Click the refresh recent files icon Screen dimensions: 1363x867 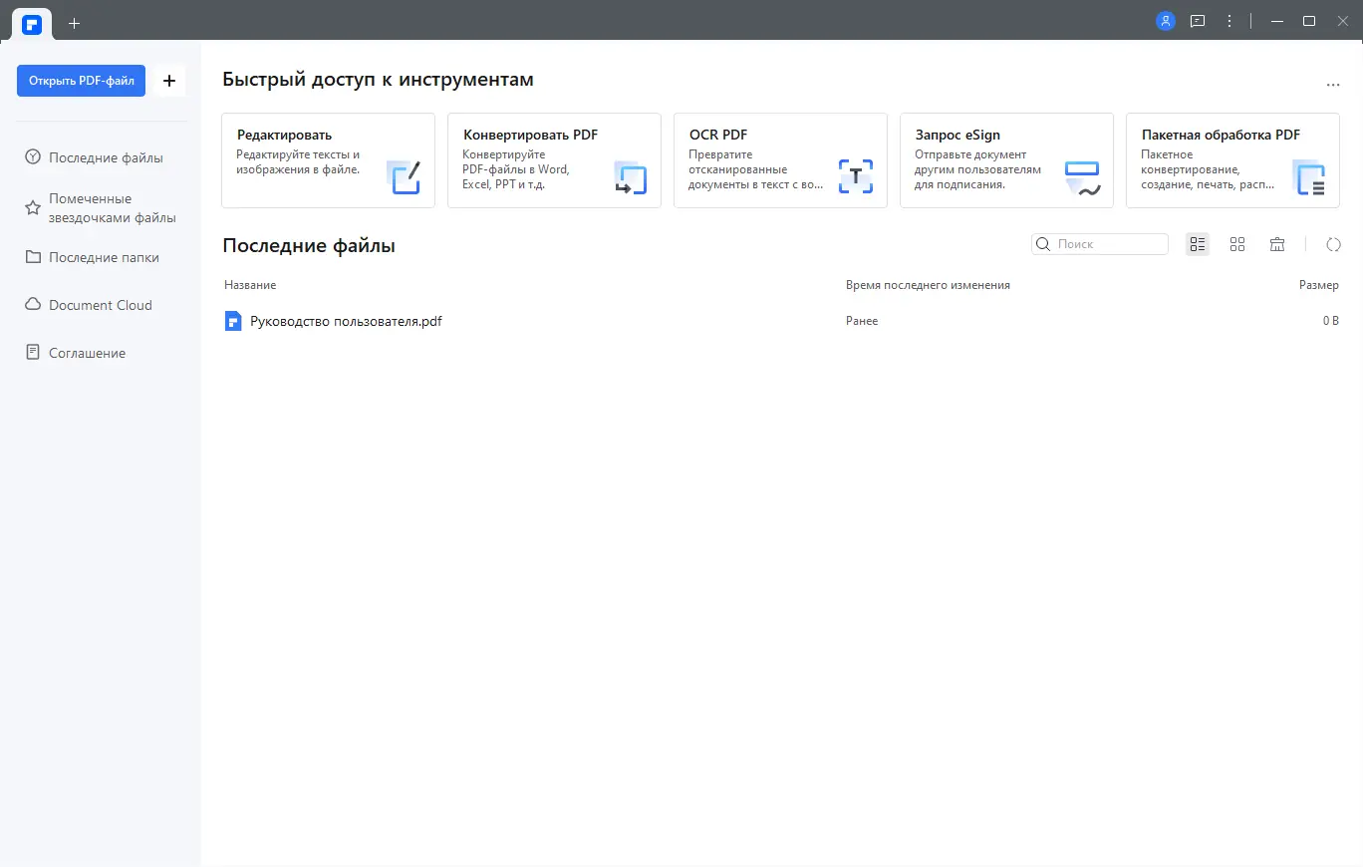[x=1333, y=243]
